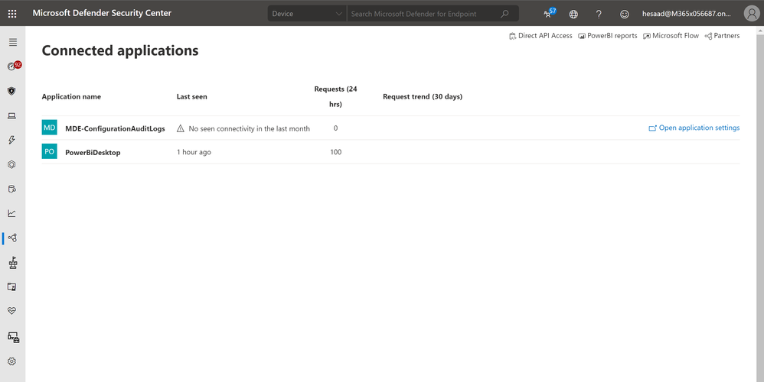
Task: Open the evaluation lab sidebar icon
Action: pyautogui.click(x=12, y=286)
